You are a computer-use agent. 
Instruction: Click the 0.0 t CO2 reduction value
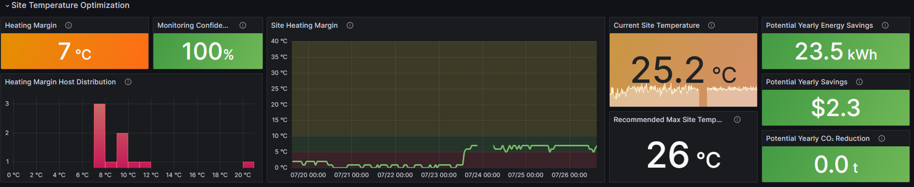(836, 165)
